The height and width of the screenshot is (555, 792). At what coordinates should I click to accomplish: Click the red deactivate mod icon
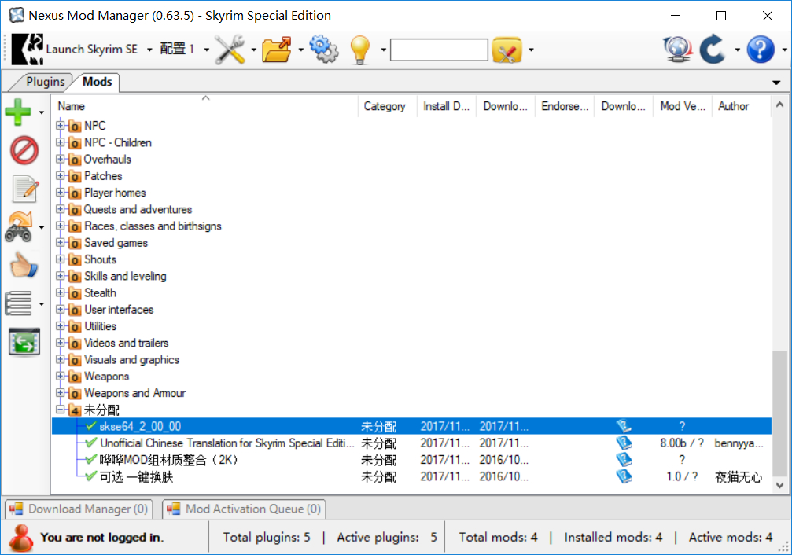point(24,150)
